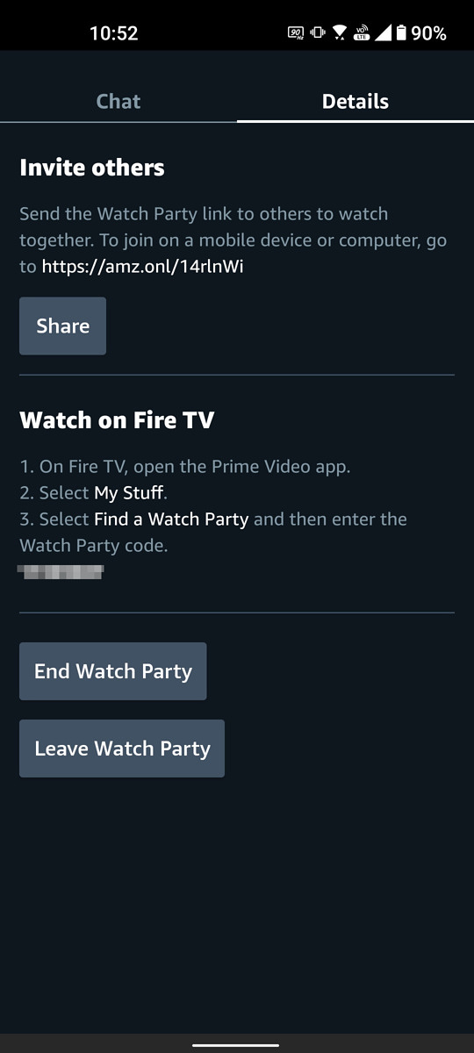Tap the Invite others heading
The image size is (474, 1053).
tap(92, 168)
